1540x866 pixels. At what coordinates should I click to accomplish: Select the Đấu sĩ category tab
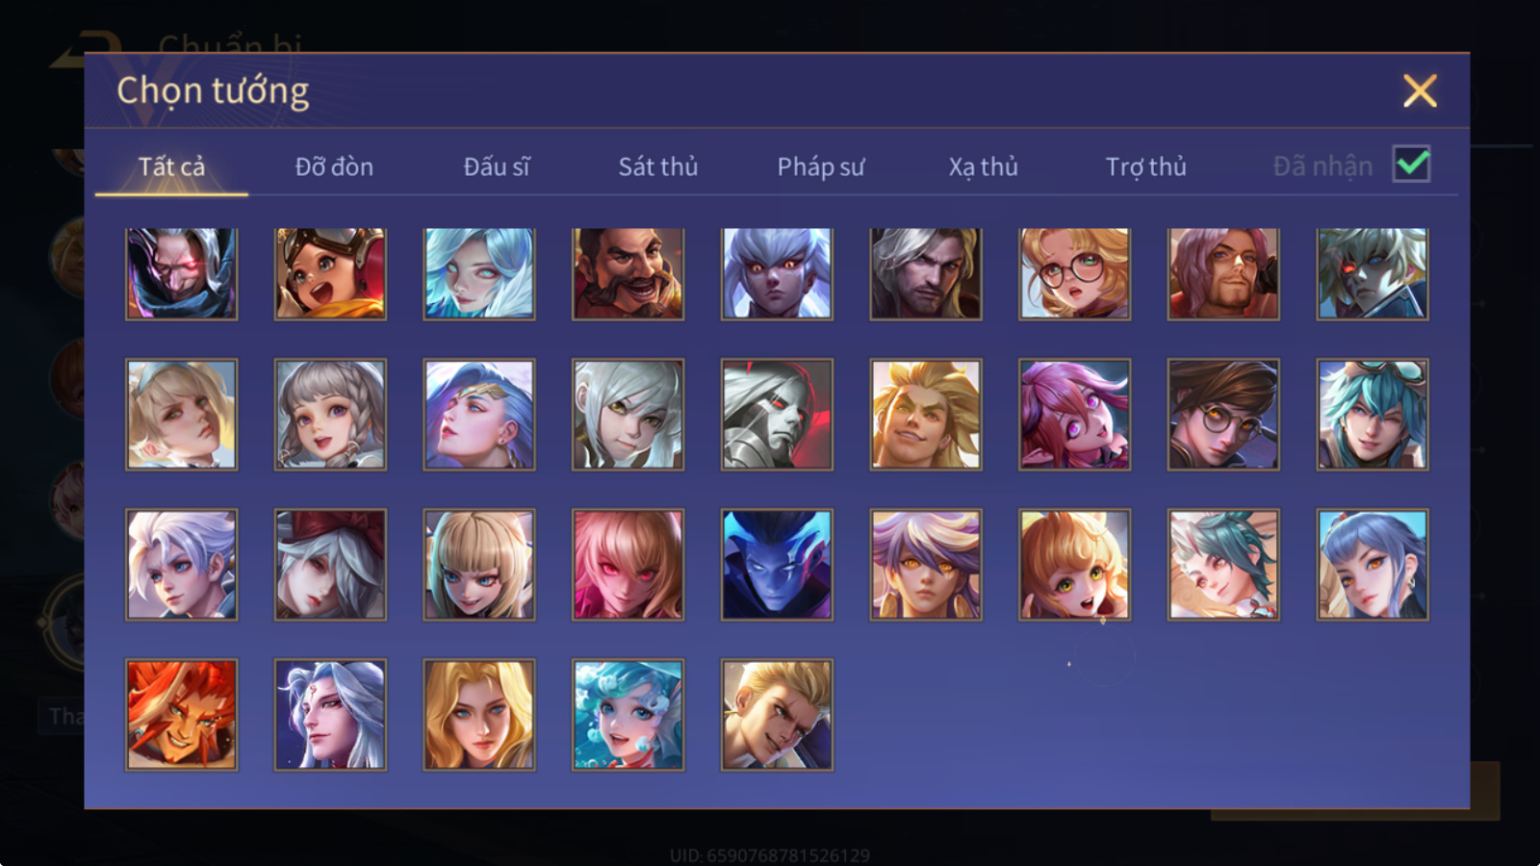(x=497, y=166)
